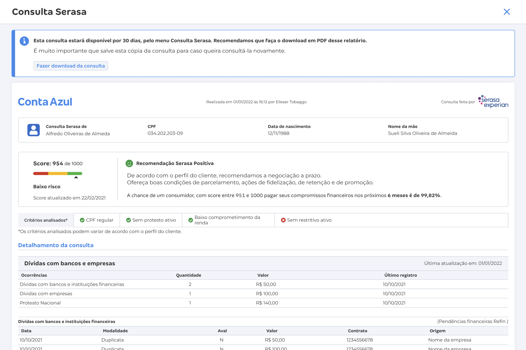526x350 pixels.
Task: Select the Protesto Nacional table row
Action: 263,303
